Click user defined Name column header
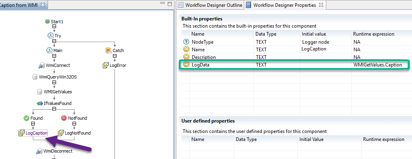This screenshot has width=412, height=159. pos(212,139)
